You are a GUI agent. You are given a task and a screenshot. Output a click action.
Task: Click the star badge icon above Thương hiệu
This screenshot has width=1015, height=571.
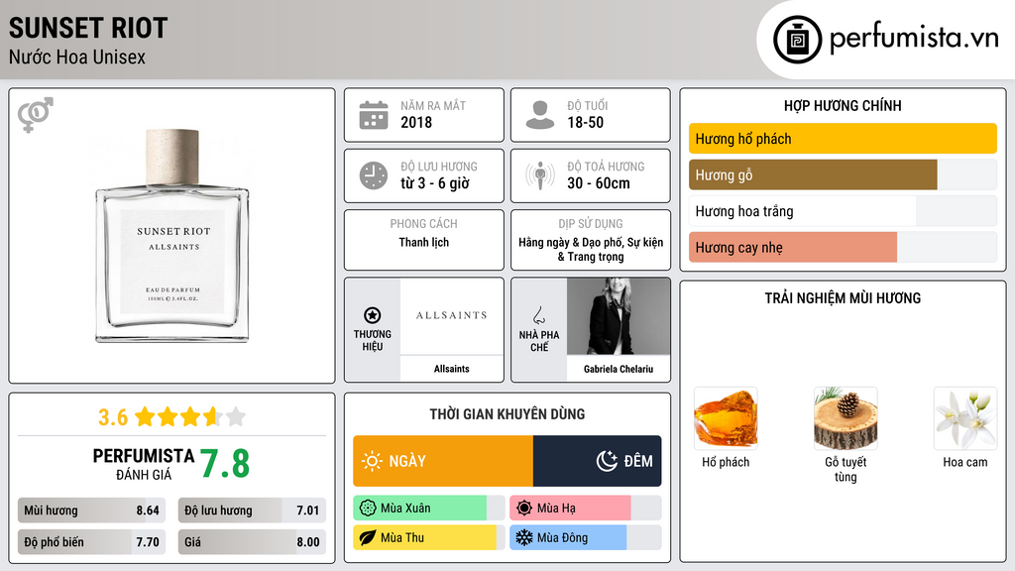pyautogui.click(x=373, y=315)
